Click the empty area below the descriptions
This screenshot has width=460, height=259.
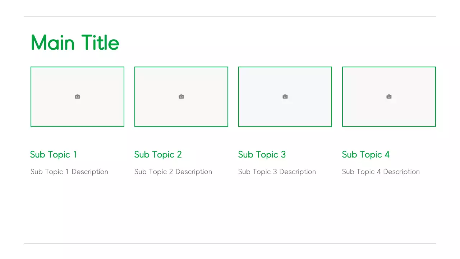pyautogui.click(x=230, y=212)
